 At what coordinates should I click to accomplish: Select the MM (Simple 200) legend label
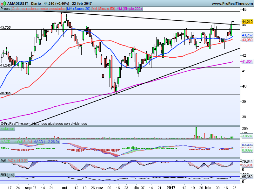129,9
